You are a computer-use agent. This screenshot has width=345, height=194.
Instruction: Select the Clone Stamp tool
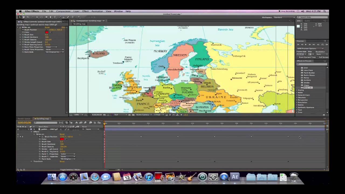(64, 17)
